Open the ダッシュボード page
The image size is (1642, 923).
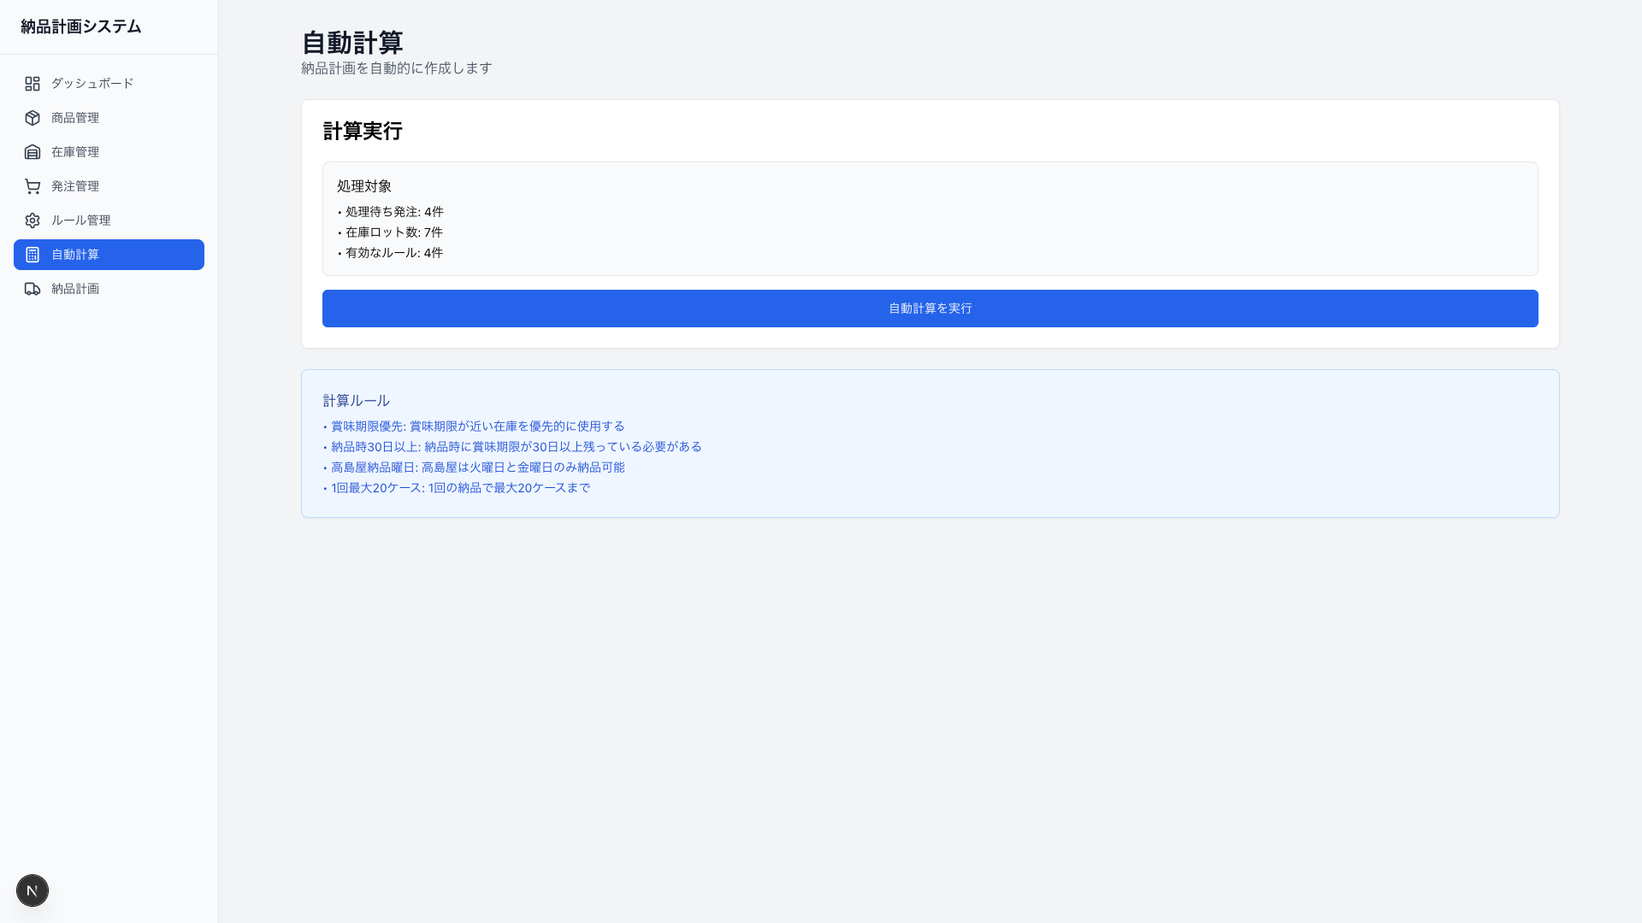[91, 83]
